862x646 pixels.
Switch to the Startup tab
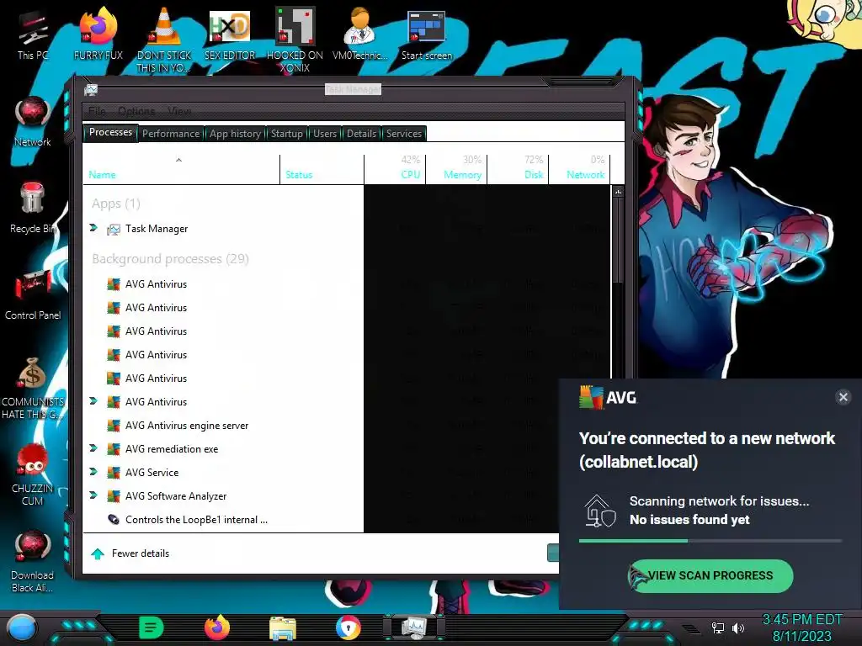(286, 134)
